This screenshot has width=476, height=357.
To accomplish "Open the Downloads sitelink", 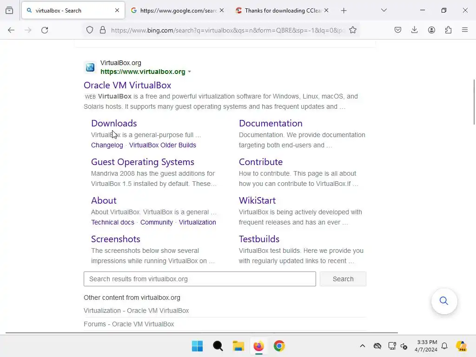I will point(114,123).
